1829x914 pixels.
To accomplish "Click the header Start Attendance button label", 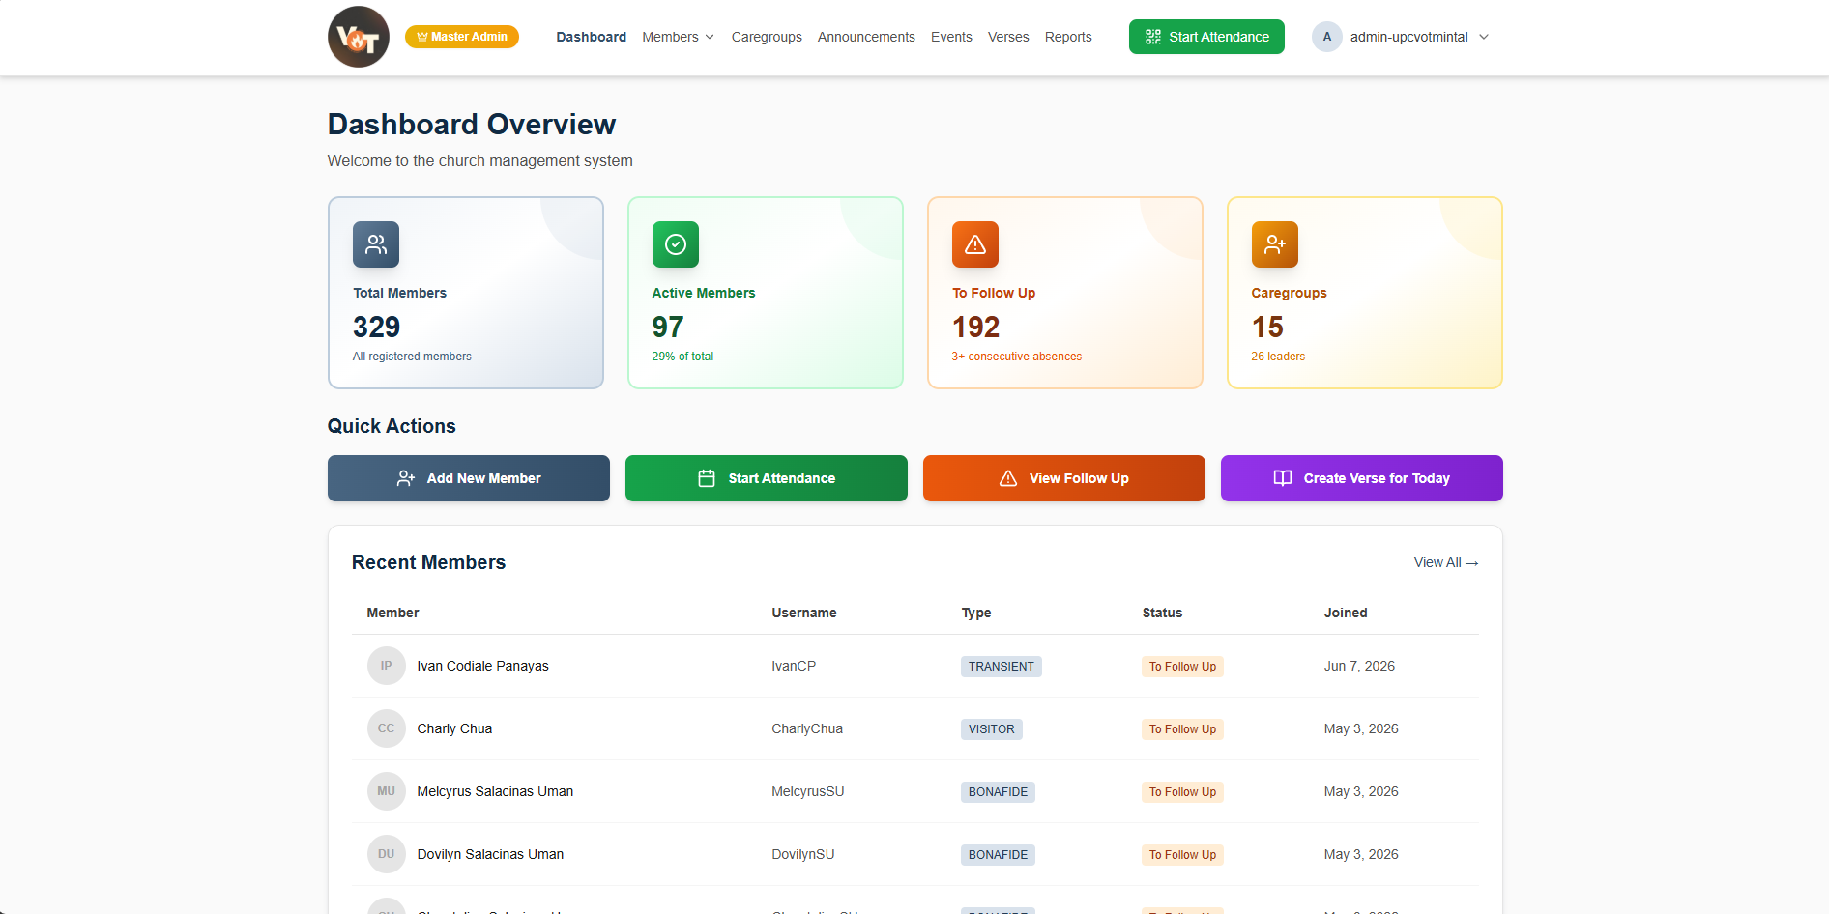I will [x=1219, y=37].
